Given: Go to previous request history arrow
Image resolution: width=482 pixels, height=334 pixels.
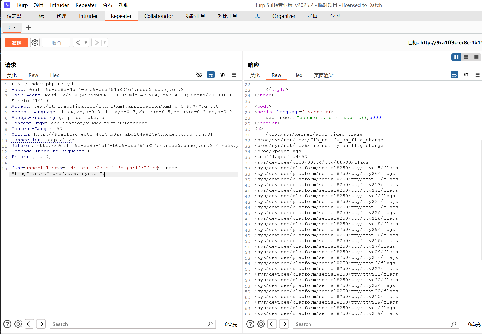Looking at the screenshot, I should coord(78,42).
